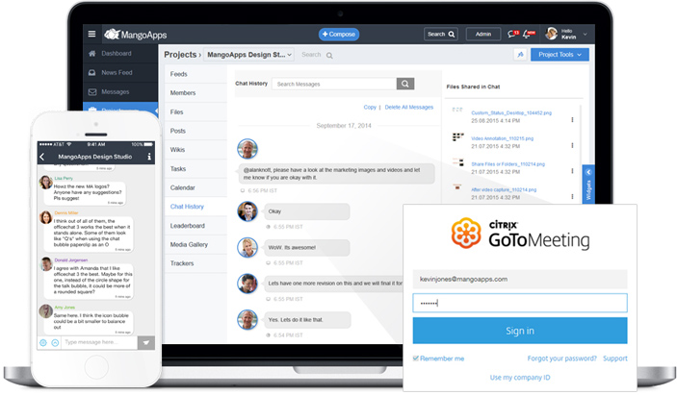
Task: Expand the Widgets side panel arrow
Action: pos(588,172)
